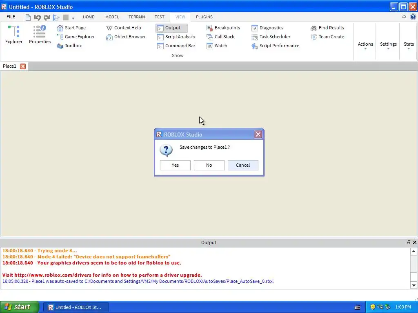Screen dimensions: 418x313
Task: Click the roblox.com/drivers message line
Action: point(102,275)
